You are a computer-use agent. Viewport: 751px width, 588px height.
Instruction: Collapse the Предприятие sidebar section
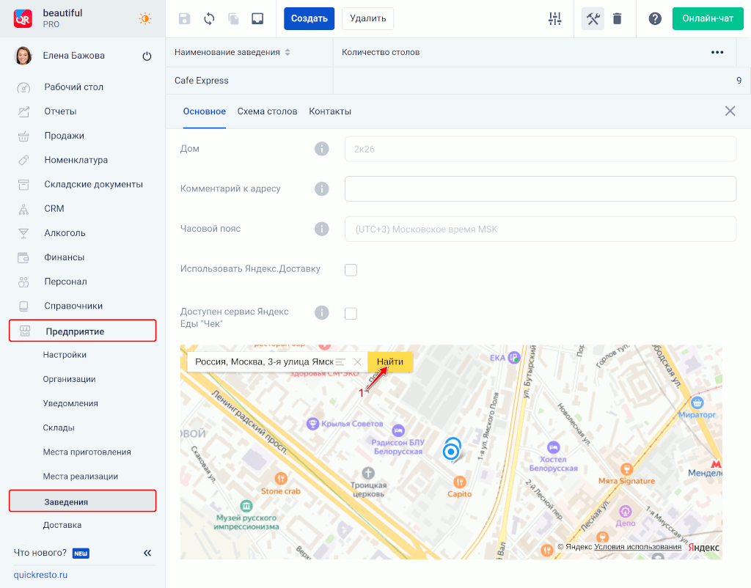click(x=82, y=331)
